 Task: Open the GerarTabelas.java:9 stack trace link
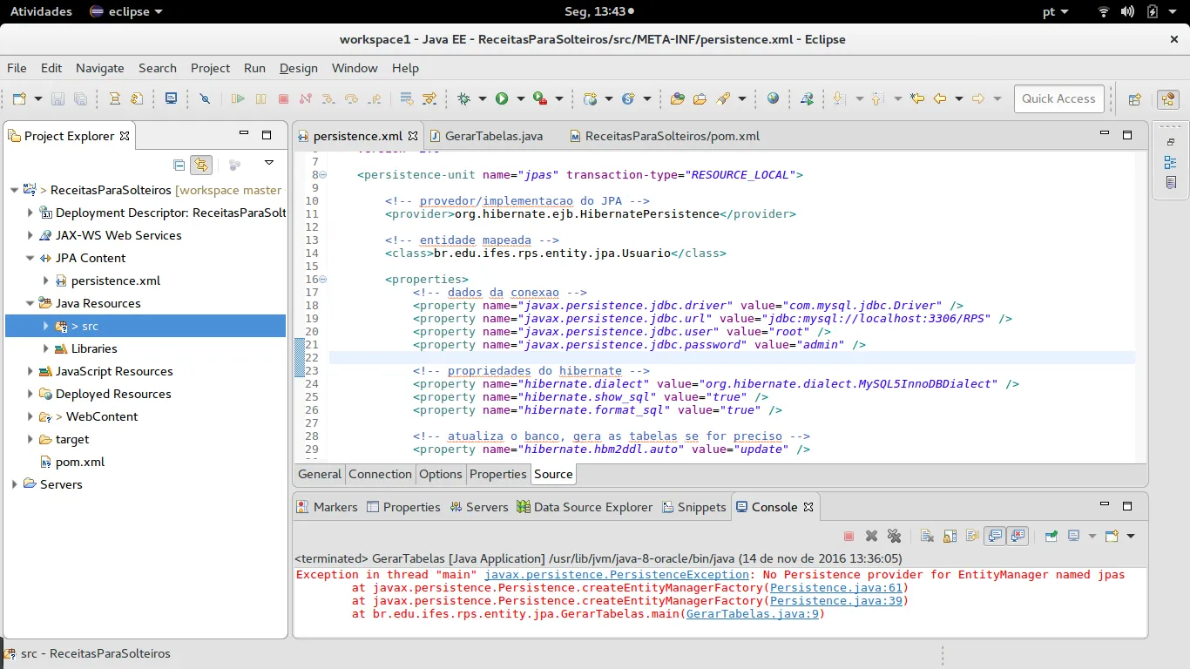[753, 614]
